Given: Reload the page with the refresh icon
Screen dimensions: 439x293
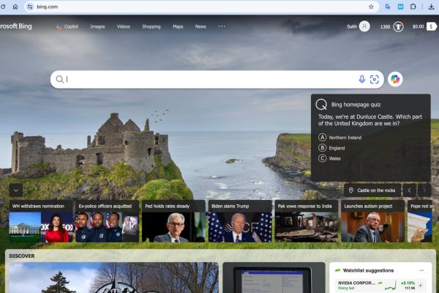Looking at the screenshot, I should [x=3, y=7].
